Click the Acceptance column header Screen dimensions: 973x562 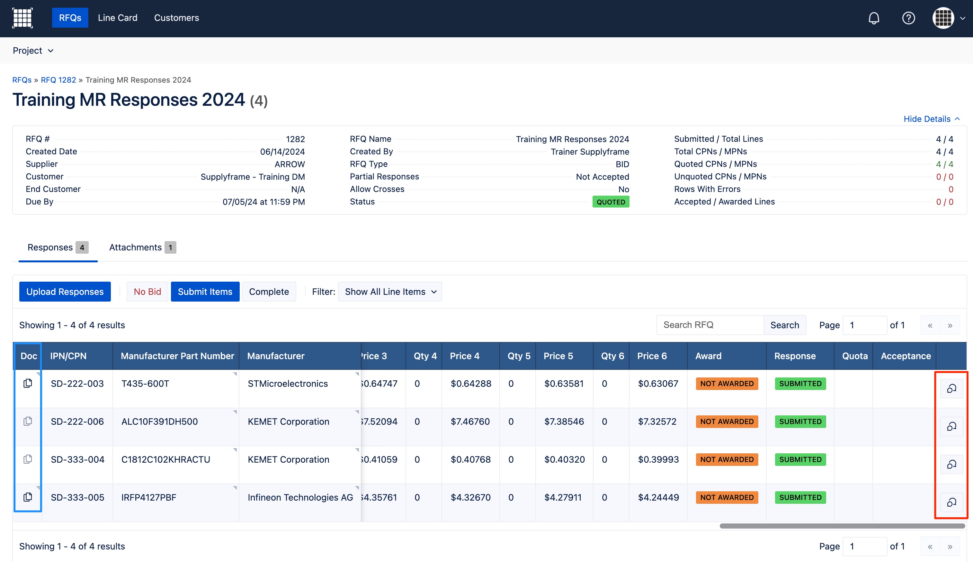[x=904, y=356]
